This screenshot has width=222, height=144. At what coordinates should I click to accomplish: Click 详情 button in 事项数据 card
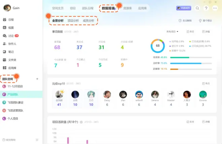click(x=206, y=31)
